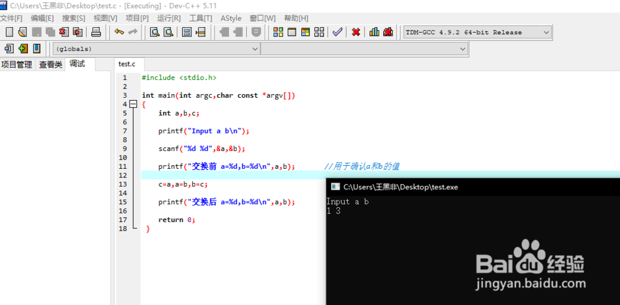Open 窗口[W] menu
This screenshot has height=305, width=620.
[262, 18]
